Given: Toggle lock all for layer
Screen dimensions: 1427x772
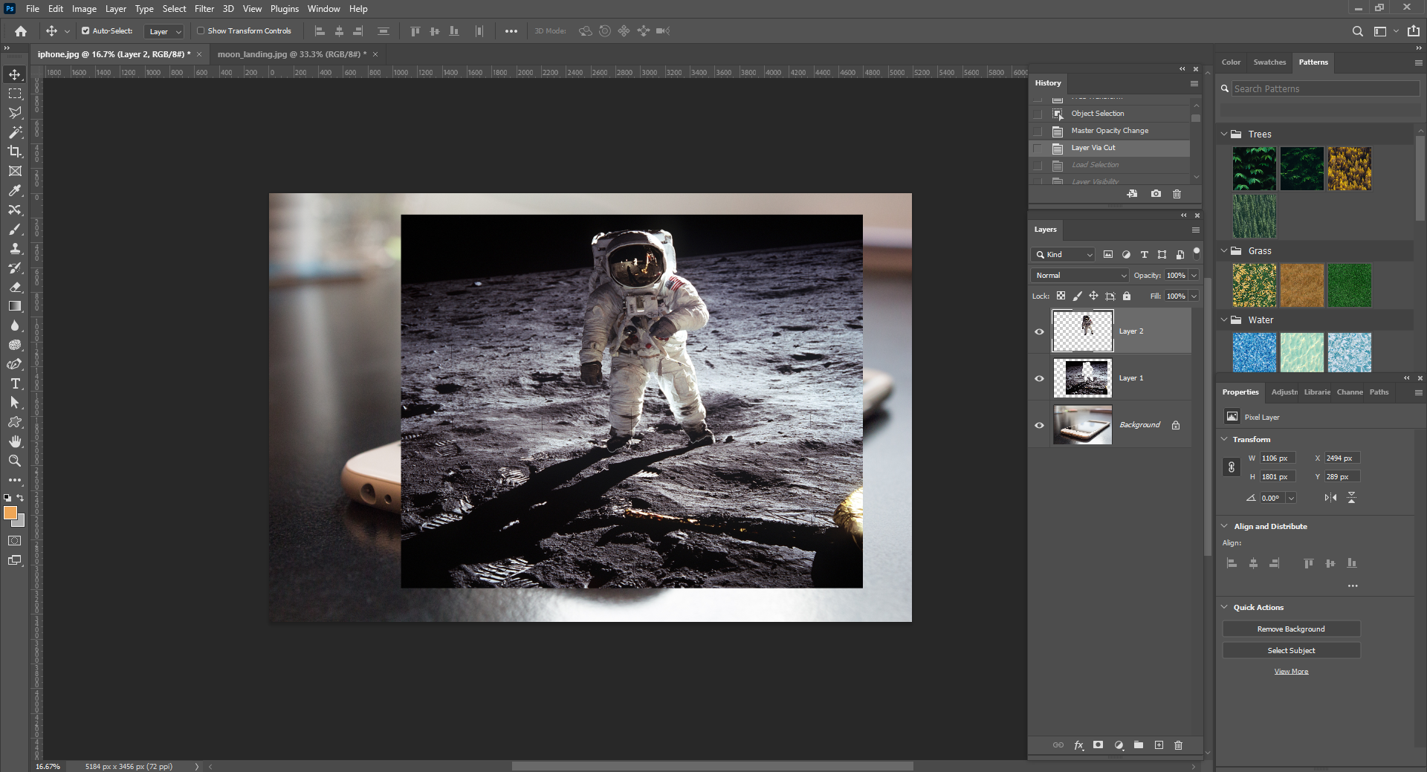Looking at the screenshot, I should pos(1127,296).
